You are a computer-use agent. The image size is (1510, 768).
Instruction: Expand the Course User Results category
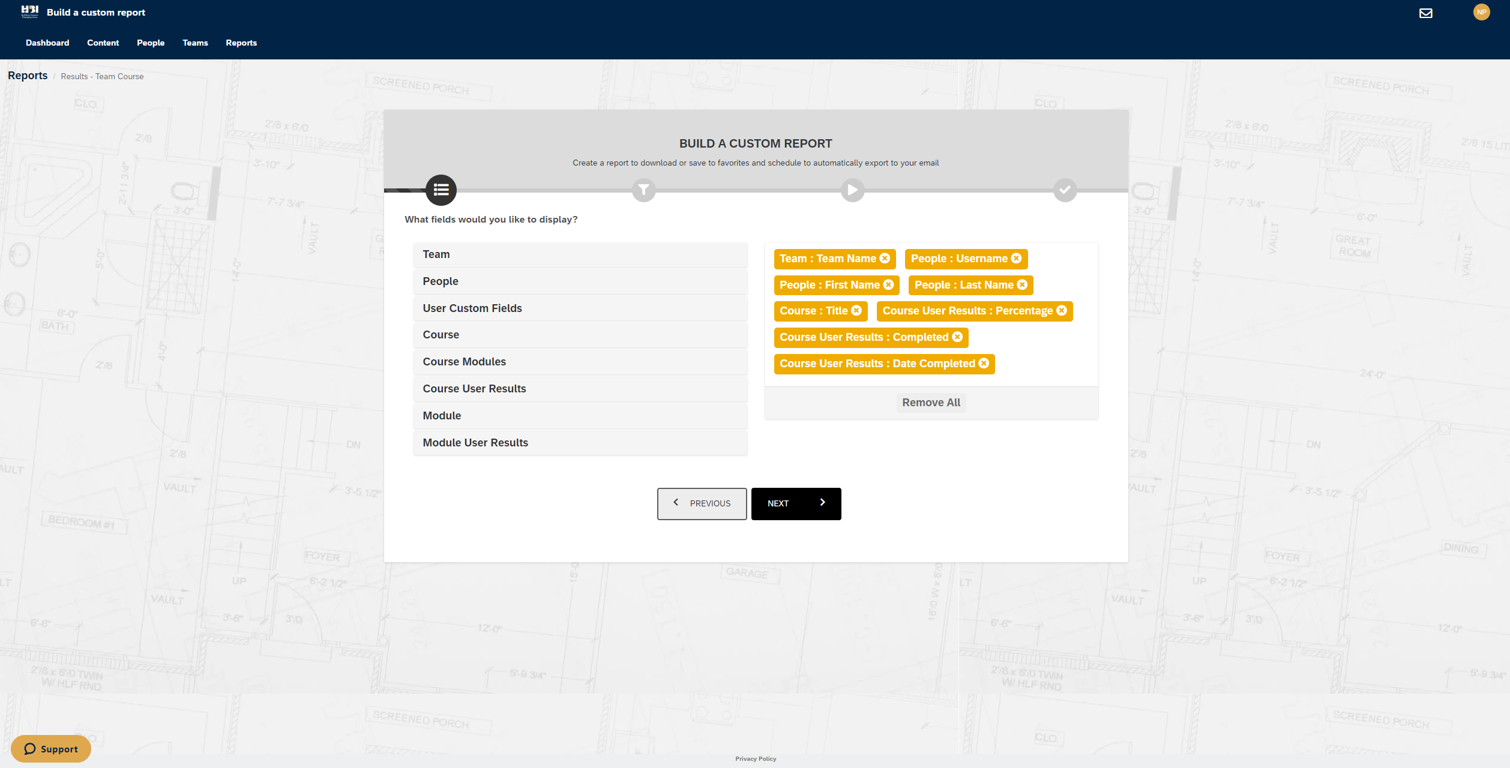(x=580, y=389)
